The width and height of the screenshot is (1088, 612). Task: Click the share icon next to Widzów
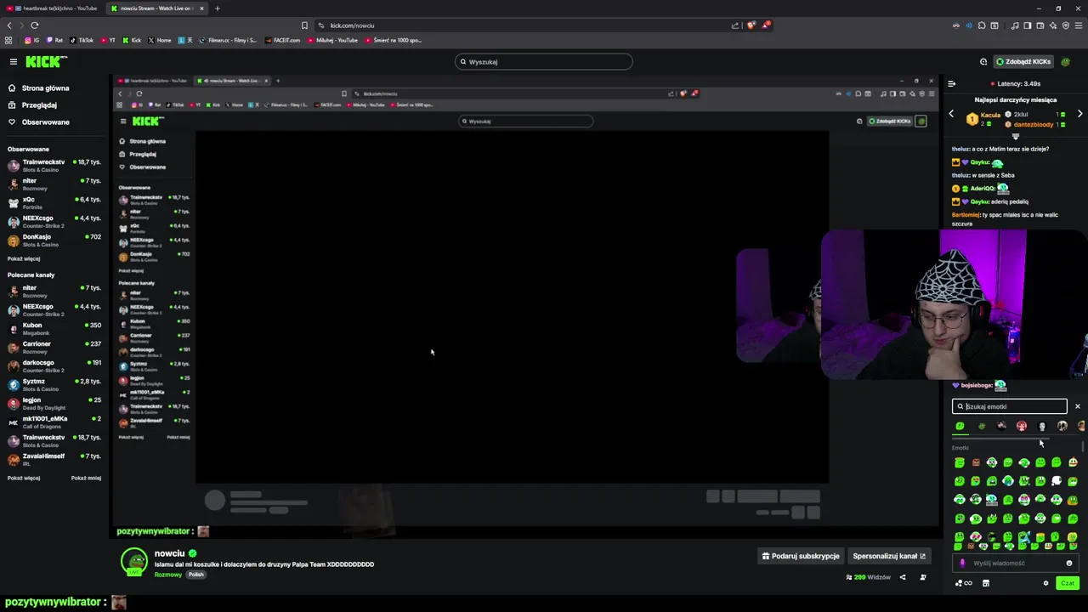[903, 577]
